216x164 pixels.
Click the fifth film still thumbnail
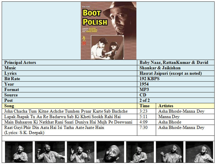(x=140, y=152)
